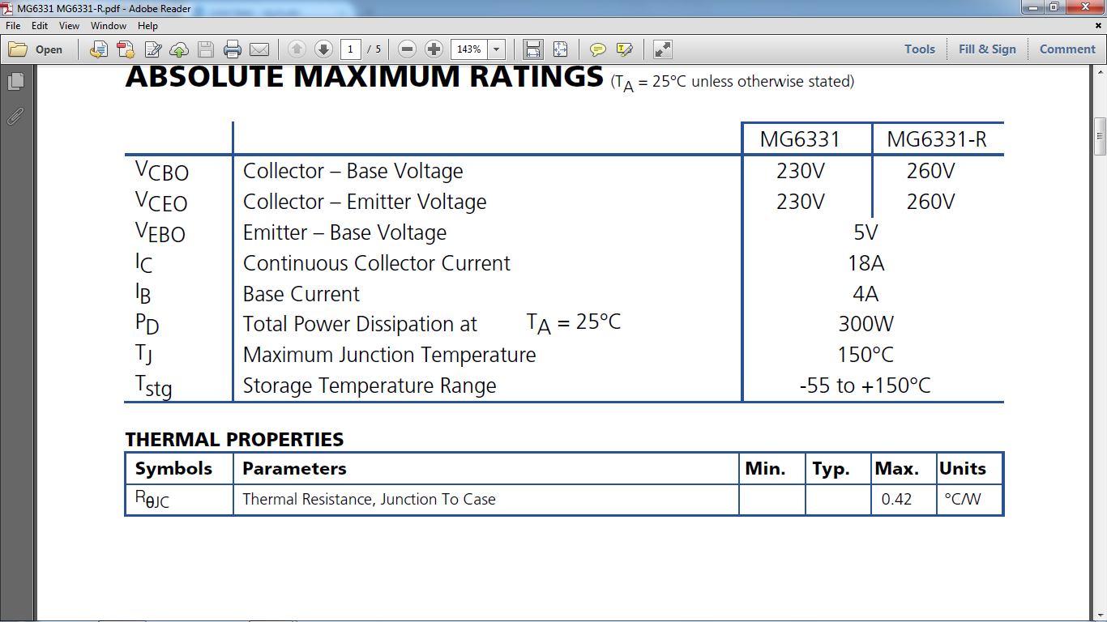Image resolution: width=1107 pixels, height=622 pixels.
Task: Click the MG6331-R column header
Action: (937, 139)
